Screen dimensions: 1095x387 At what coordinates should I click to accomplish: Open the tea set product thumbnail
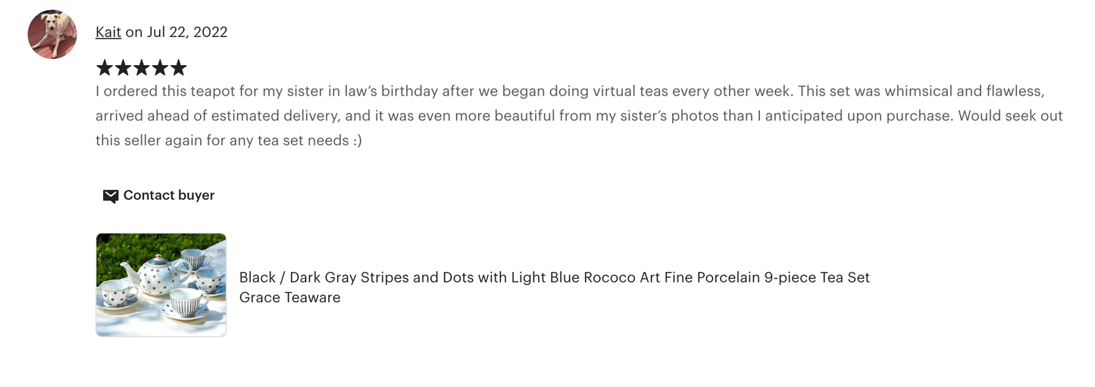coord(161,285)
